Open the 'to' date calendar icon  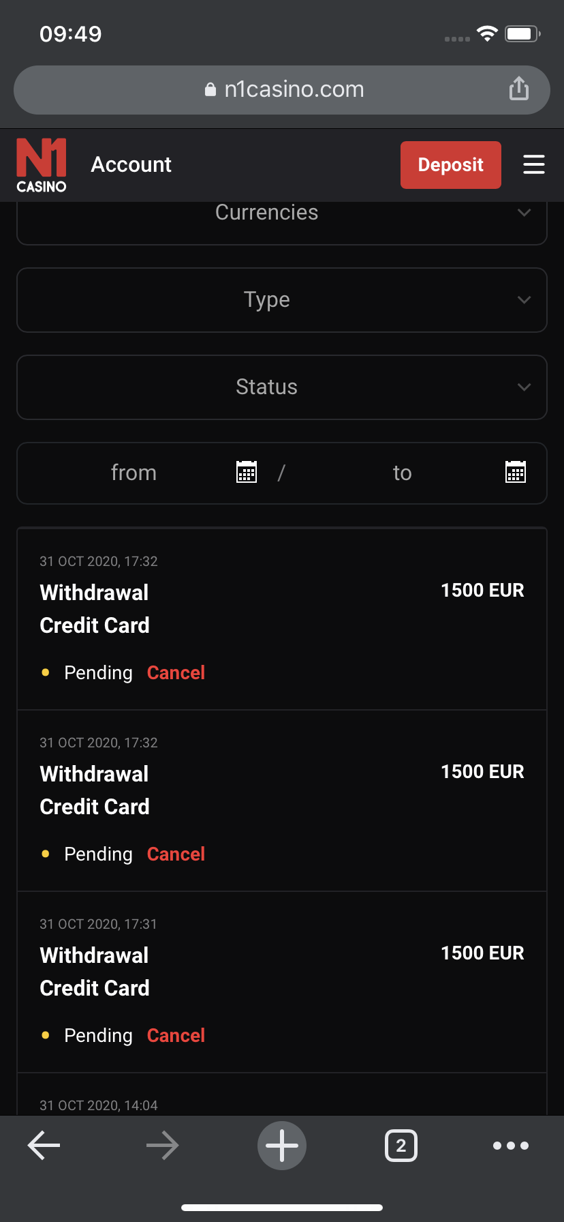[516, 472]
